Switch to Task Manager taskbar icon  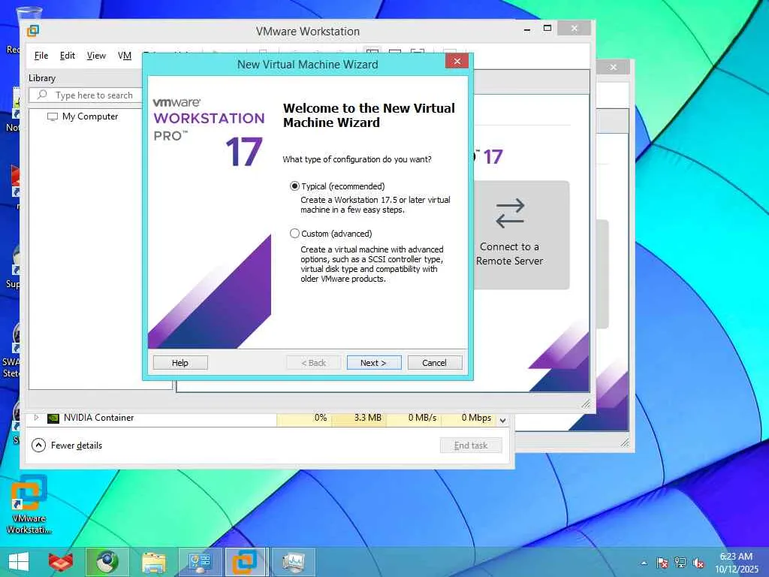pos(294,562)
